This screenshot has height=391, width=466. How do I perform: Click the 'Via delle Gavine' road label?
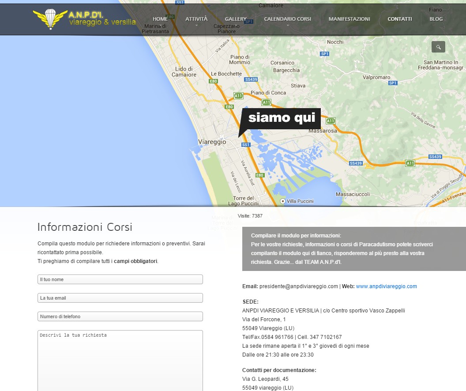[x=423, y=120]
